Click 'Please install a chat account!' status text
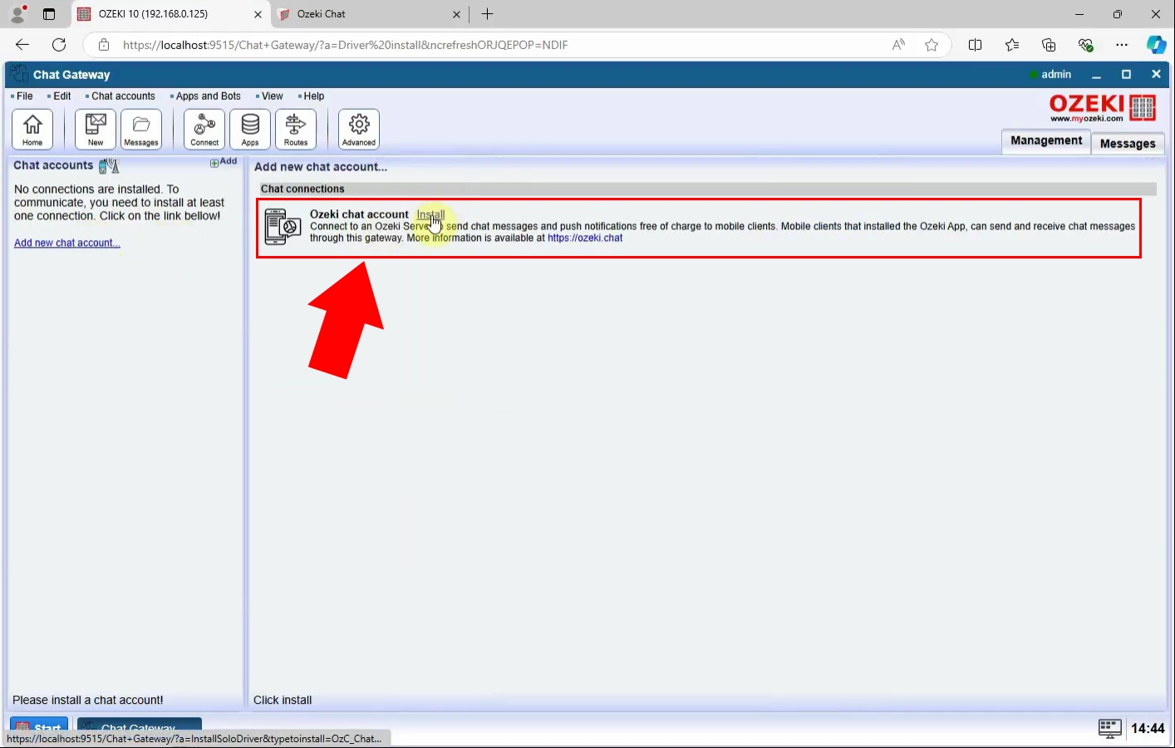Screen dimensions: 1175x748 [88, 700]
